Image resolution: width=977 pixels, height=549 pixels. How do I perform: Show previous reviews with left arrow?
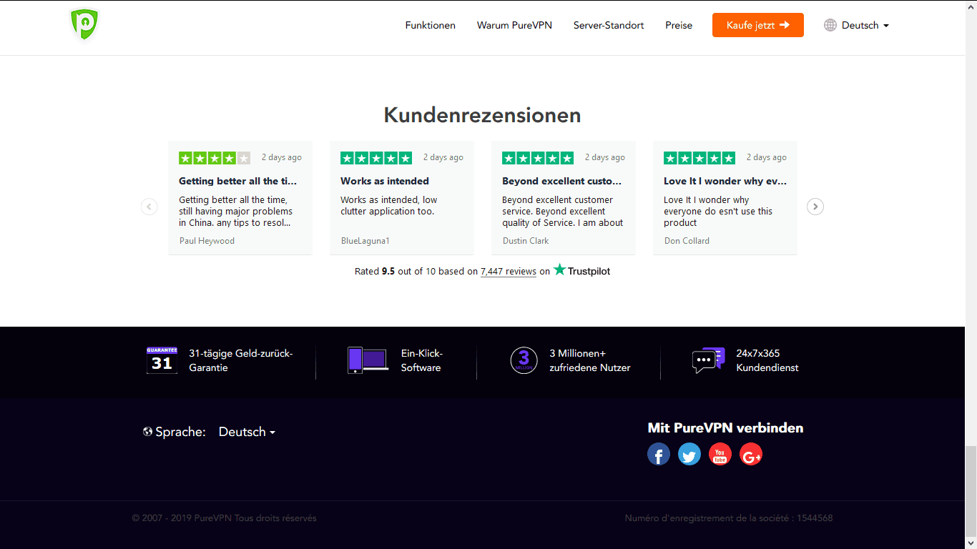pyautogui.click(x=149, y=207)
